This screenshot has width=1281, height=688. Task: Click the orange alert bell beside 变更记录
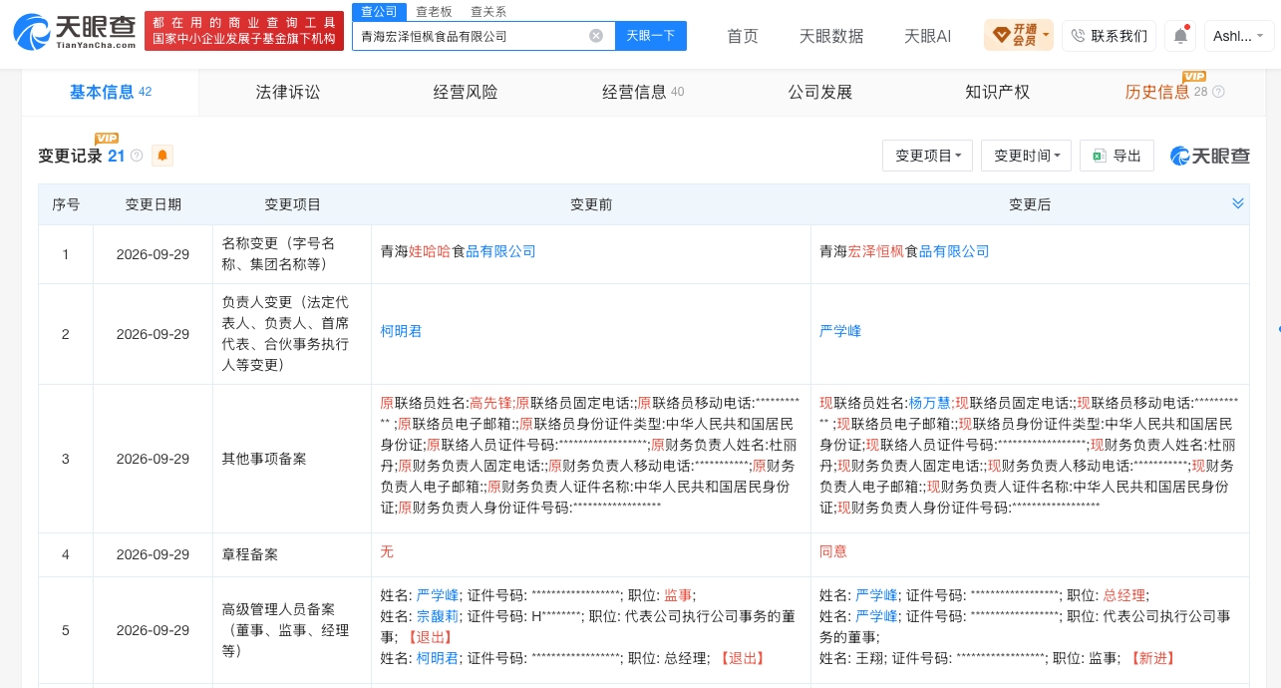(162, 156)
